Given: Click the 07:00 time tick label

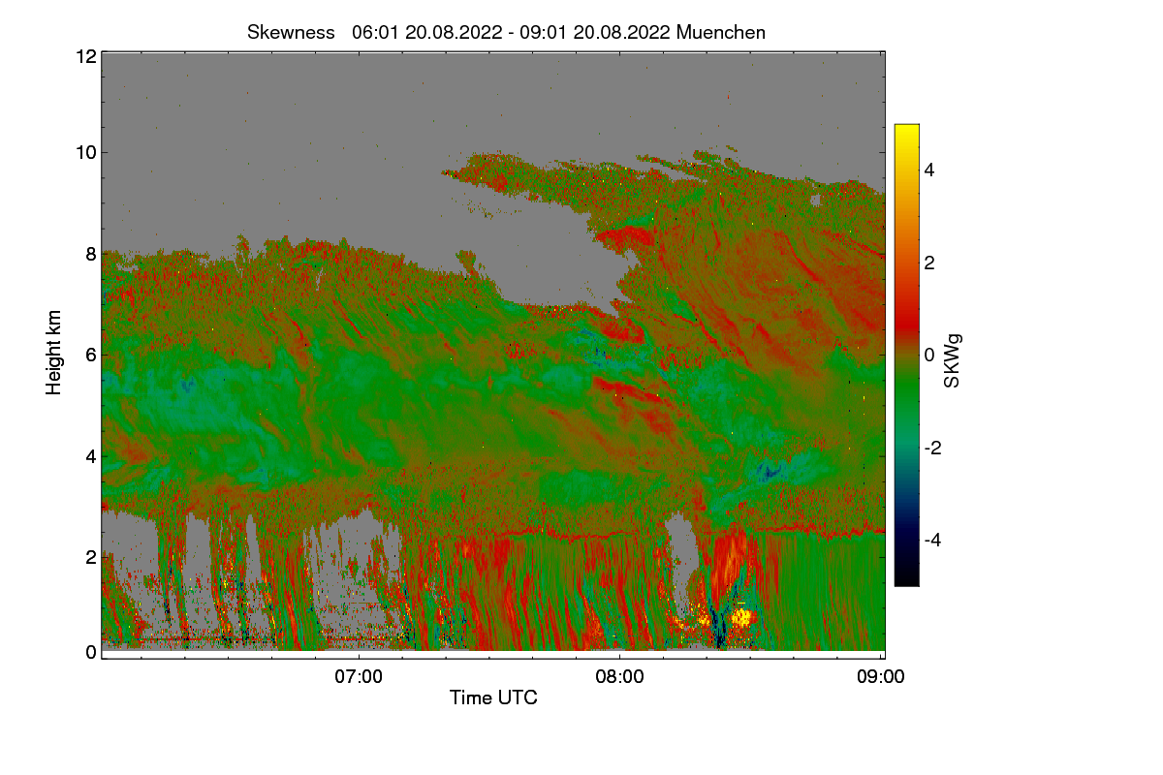Looking at the screenshot, I should point(359,676).
